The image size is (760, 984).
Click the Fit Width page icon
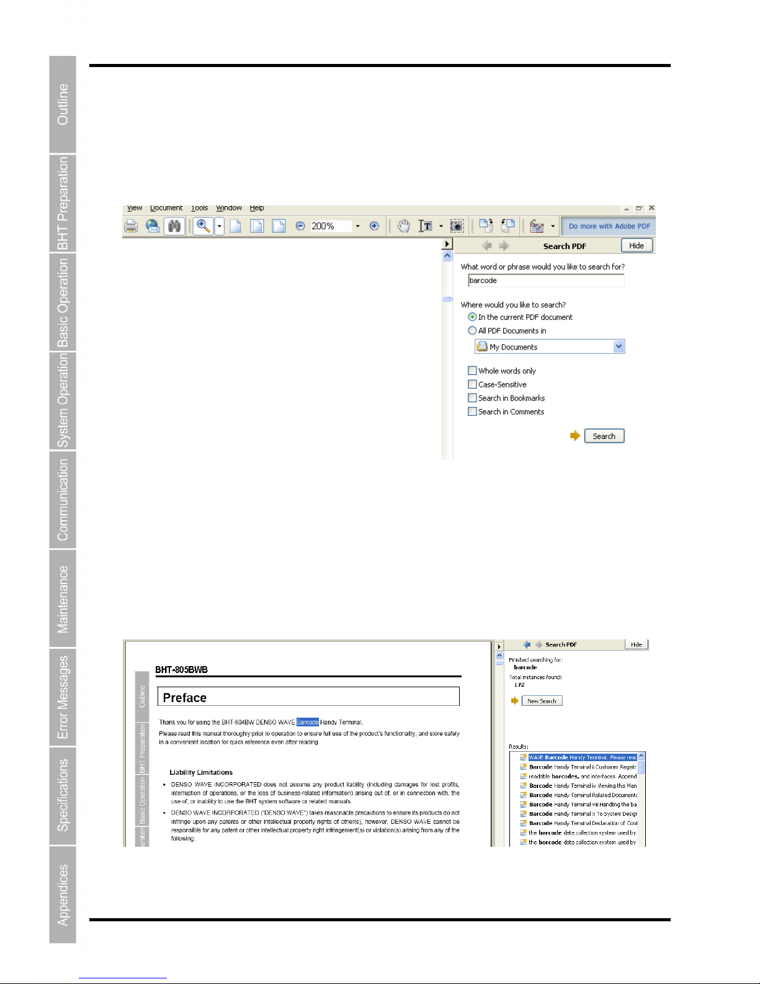(x=279, y=226)
